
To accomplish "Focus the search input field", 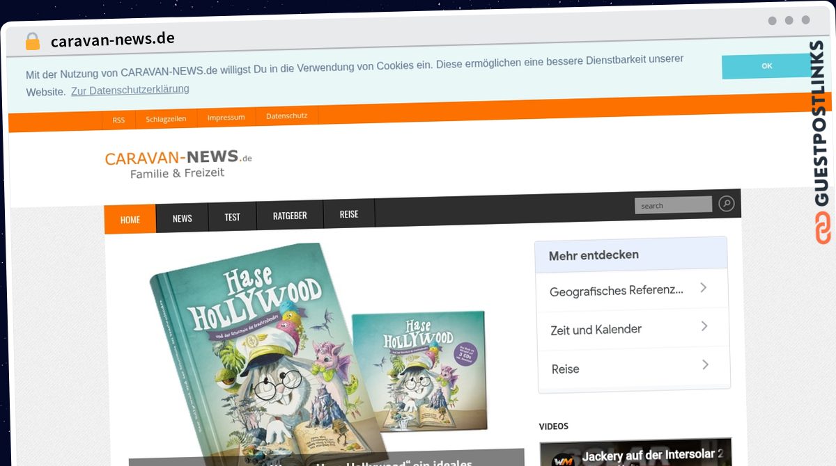I will coord(673,204).
